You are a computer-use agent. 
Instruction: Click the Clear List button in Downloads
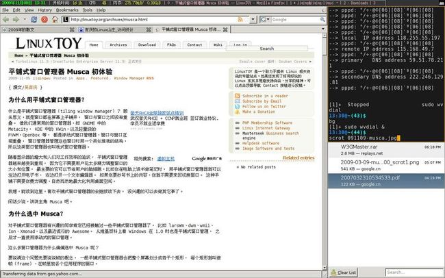[344, 273]
